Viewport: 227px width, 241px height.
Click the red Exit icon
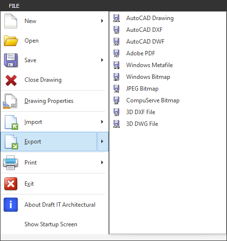(x=11, y=184)
